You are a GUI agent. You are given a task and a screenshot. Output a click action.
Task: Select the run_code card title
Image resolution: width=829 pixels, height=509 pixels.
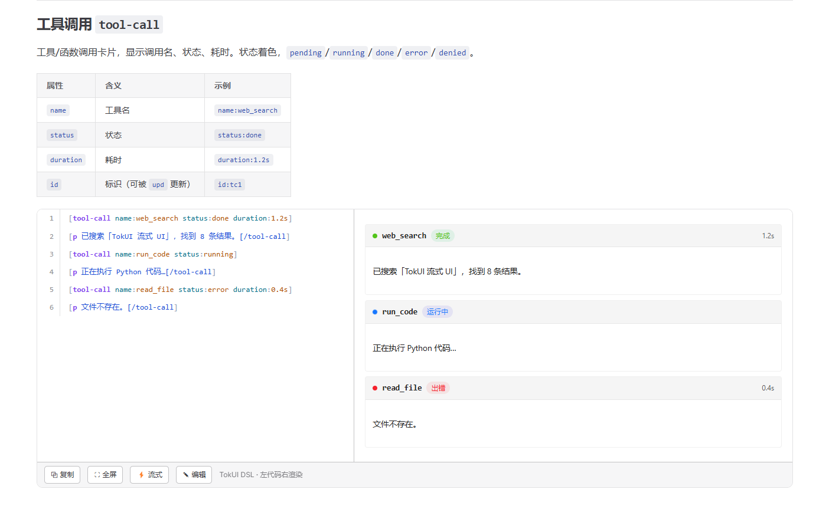[400, 312]
